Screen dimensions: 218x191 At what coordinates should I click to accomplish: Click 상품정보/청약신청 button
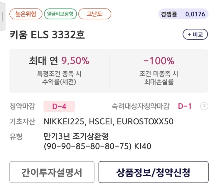point(153,172)
